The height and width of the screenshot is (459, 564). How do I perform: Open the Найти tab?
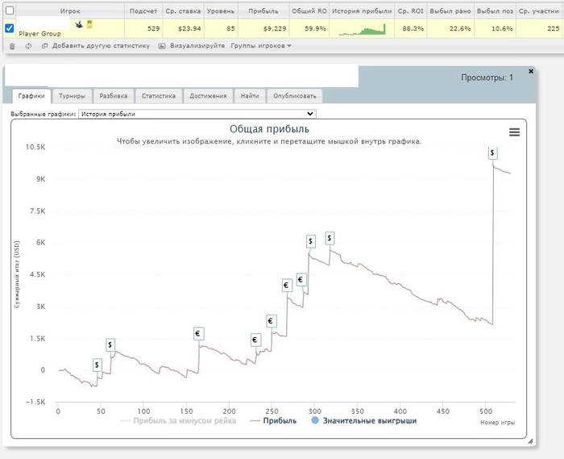[x=250, y=96]
